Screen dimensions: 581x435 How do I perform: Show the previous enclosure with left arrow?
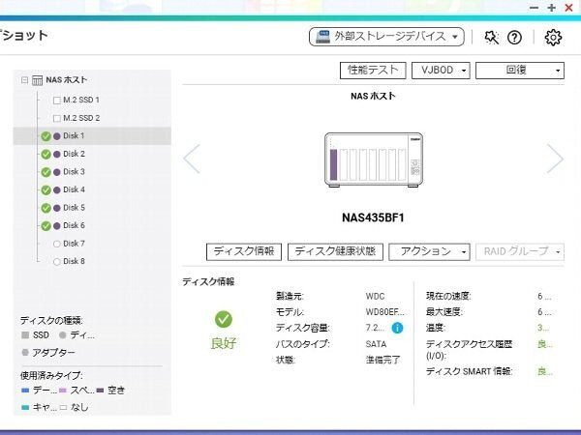[192, 159]
